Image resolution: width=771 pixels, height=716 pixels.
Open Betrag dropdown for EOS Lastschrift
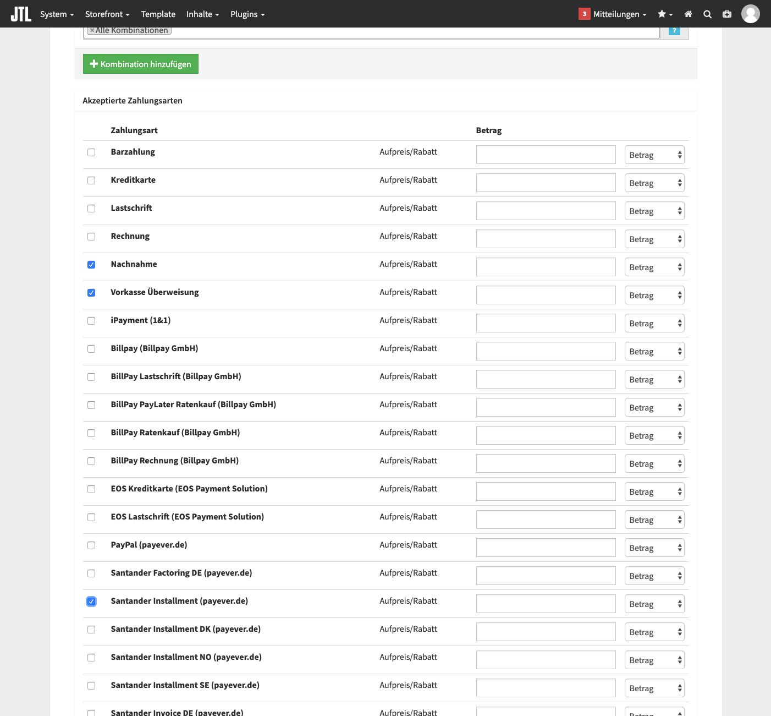tap(654, 520)
